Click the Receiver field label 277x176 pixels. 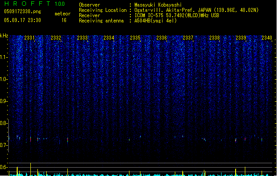tap(89, 15)
